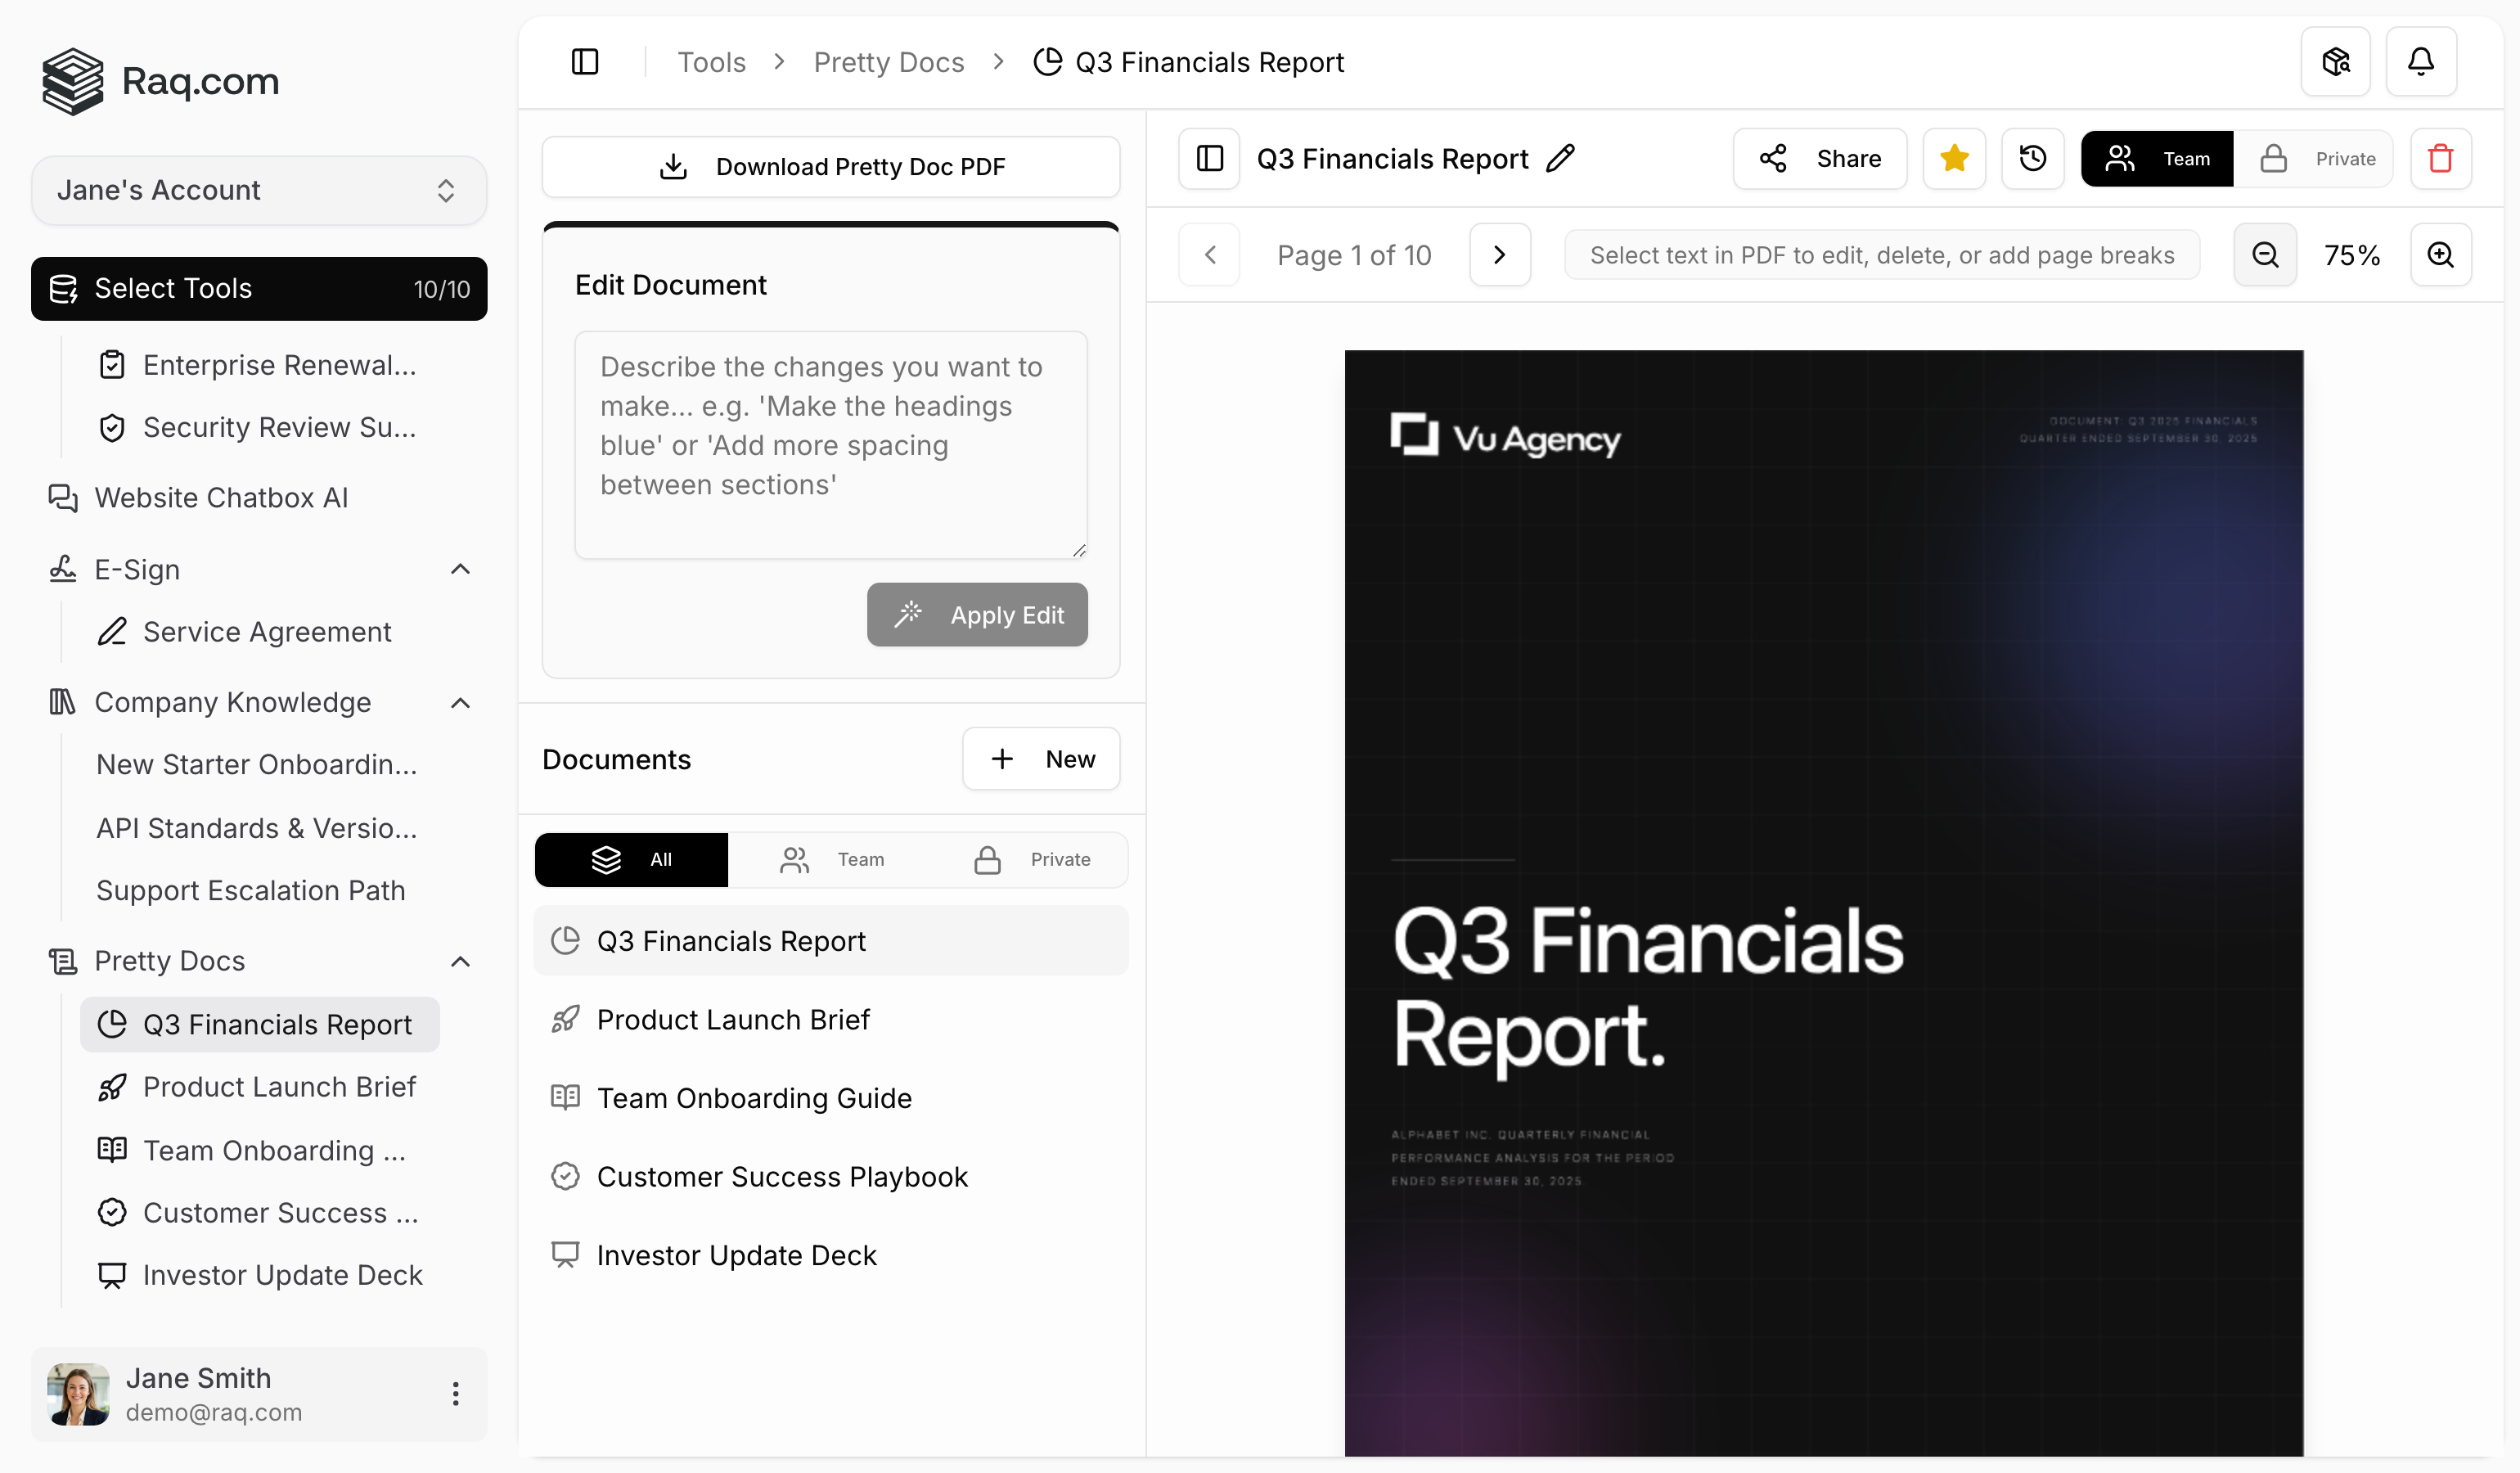Click the pencil icon to rename document
Image resolution: width=2520 pixels, height=1473 pixels.
click(1560, 158)
